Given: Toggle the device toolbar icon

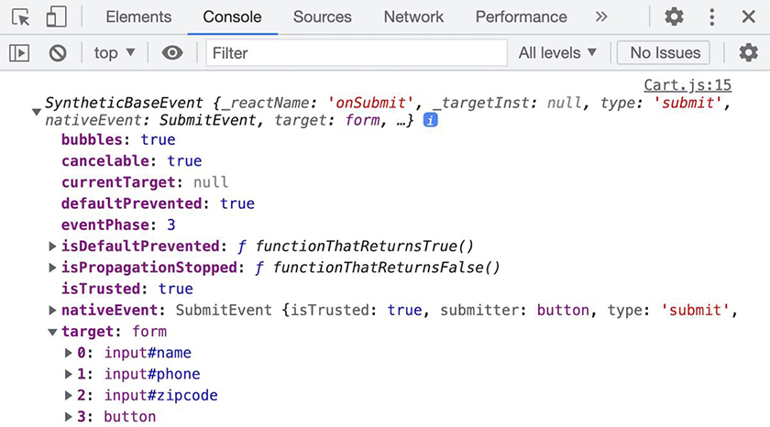Looking at the screenshot, I should click(x=56, y=16).
